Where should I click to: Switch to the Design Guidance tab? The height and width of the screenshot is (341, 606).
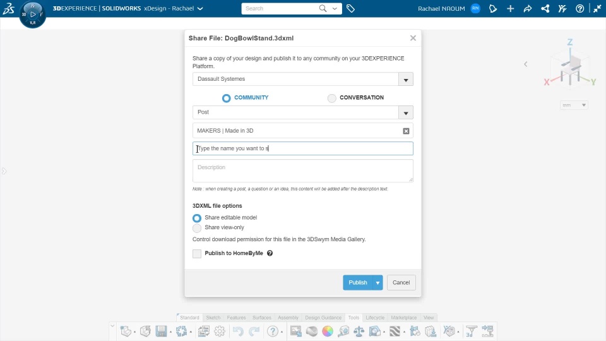[323, 318]
